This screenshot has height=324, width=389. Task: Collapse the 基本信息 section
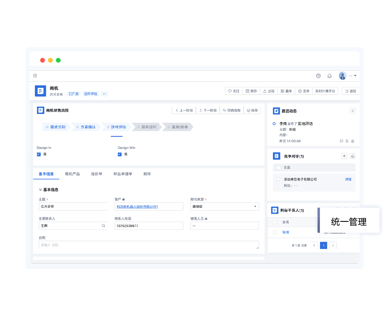[x=41, y=190]
